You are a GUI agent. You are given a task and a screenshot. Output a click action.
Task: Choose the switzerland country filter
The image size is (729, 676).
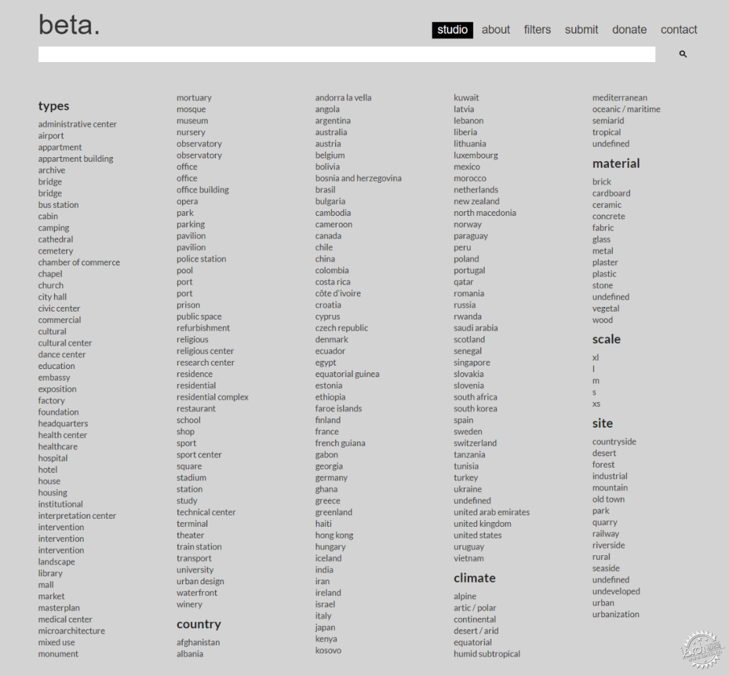475,443
